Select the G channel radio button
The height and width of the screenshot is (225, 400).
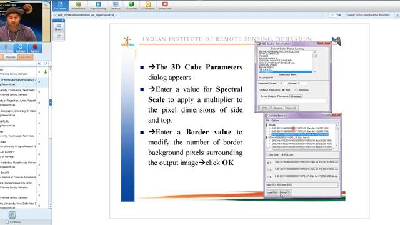[268, 169]
